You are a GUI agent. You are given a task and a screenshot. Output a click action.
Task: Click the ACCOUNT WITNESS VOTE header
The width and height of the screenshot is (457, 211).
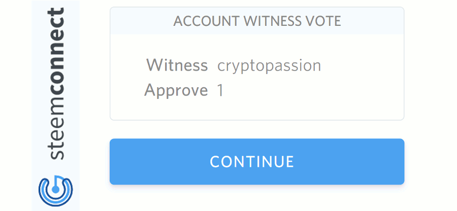click(x=257, y=21)
